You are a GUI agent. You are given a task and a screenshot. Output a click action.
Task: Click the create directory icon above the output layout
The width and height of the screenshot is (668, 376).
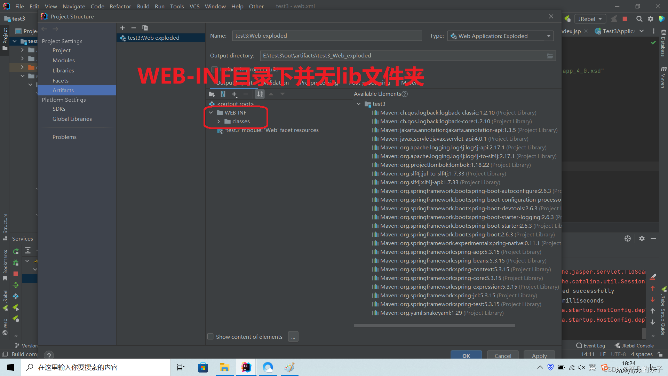click(x=212, y=94)
